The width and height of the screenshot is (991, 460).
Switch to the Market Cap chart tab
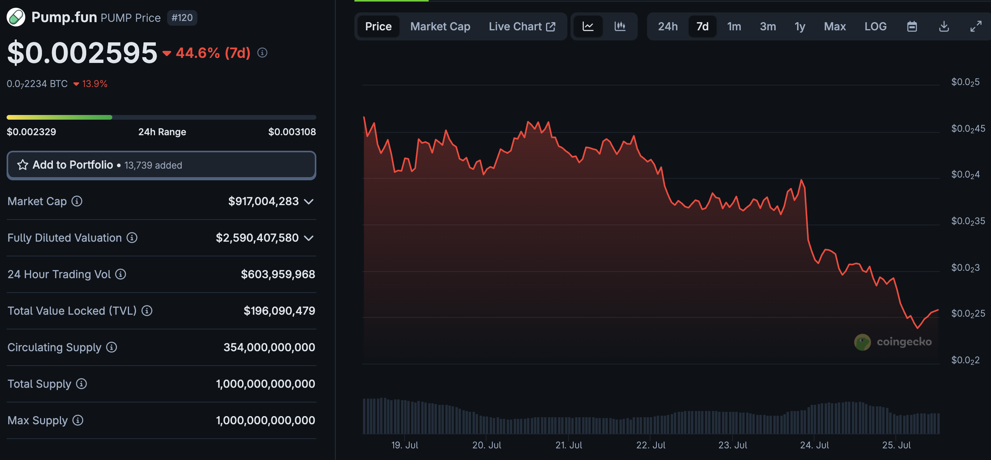[440, 26]
